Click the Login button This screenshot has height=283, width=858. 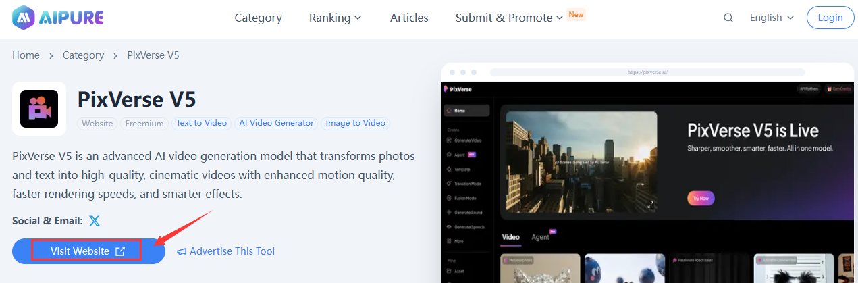(830, 18)
